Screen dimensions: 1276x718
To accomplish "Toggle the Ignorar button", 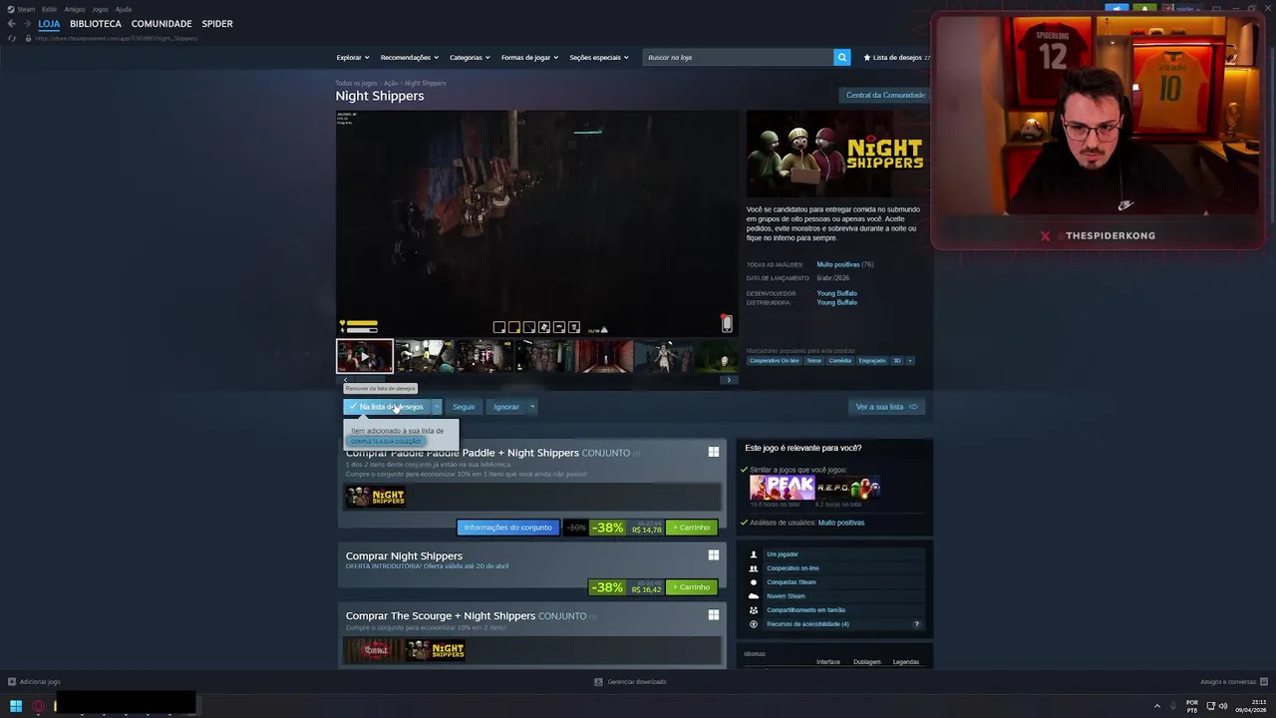I will pyautogui.click(x=506, y=406).
